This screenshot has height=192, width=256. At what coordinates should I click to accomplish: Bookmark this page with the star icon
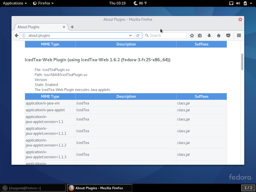tap(192, 35)
